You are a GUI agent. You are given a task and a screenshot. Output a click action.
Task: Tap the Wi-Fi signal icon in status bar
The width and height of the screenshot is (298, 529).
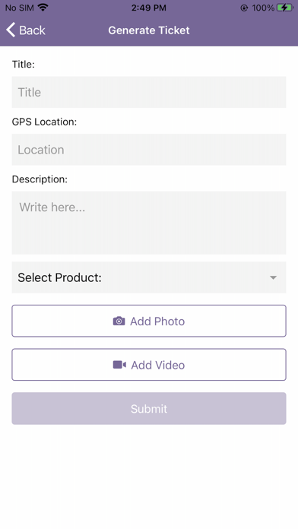pyautogui.click(x=43, y=8)
